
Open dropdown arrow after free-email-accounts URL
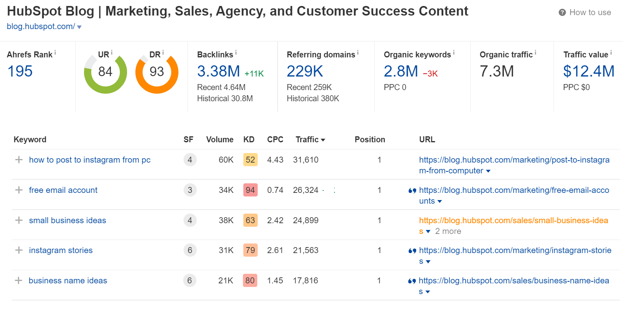click(x=440, y=201)
